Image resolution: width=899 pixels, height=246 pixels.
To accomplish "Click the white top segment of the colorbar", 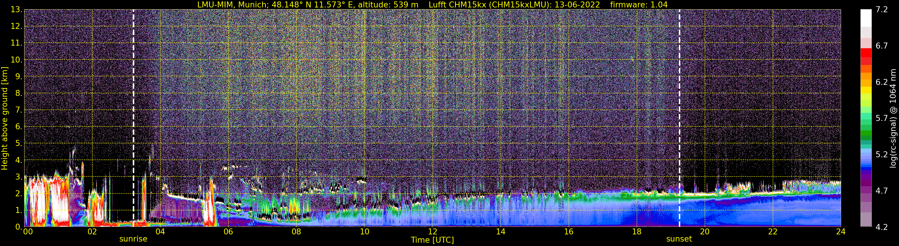I will [x=866, y=18].
